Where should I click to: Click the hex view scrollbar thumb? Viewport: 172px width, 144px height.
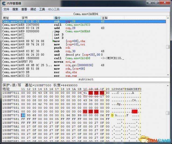pos(168,113)
